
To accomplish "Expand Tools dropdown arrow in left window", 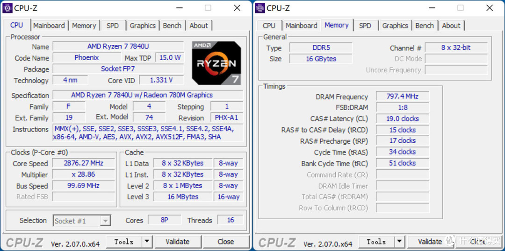I will (x=147, y=242).
